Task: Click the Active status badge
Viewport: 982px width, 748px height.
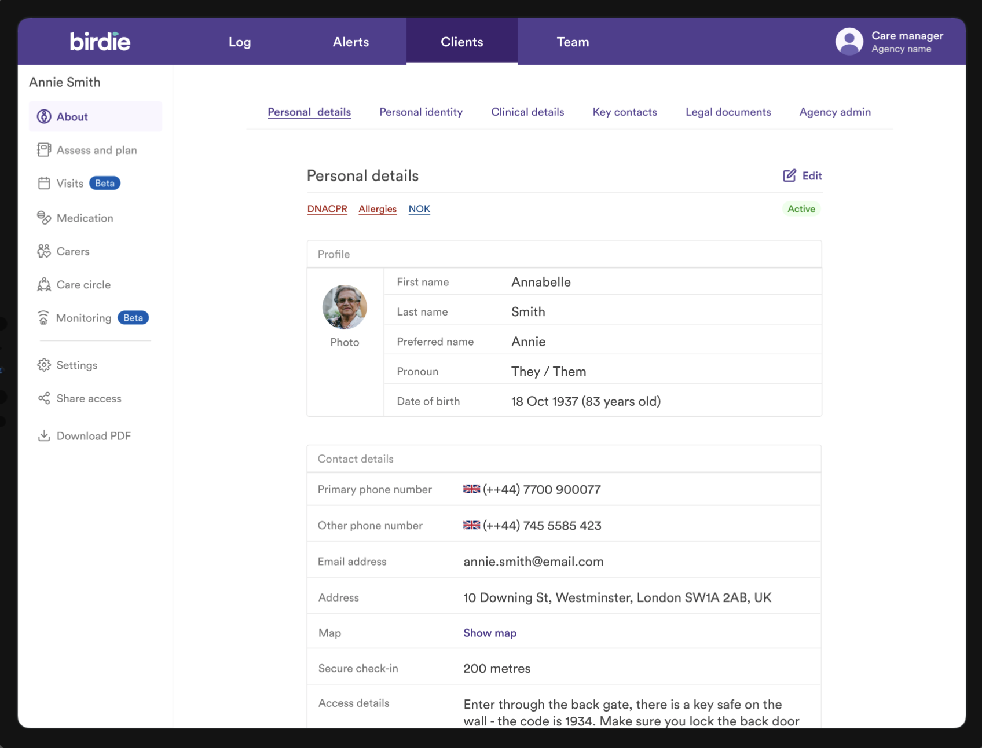Action: click(x=801, y=209)
